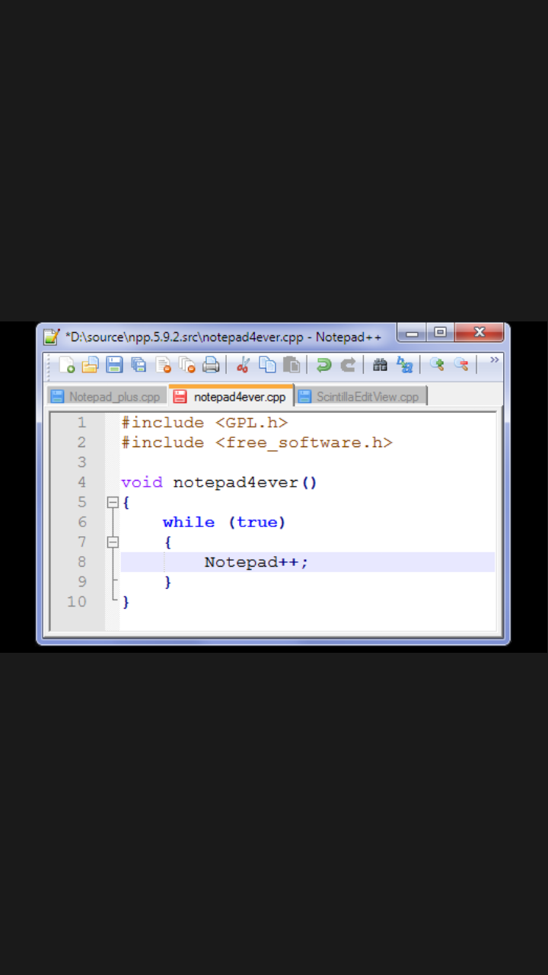Click the Zoom Out magnifier icon
The height and width of the screenshot is (975, 548).
(x=461, y=365)
